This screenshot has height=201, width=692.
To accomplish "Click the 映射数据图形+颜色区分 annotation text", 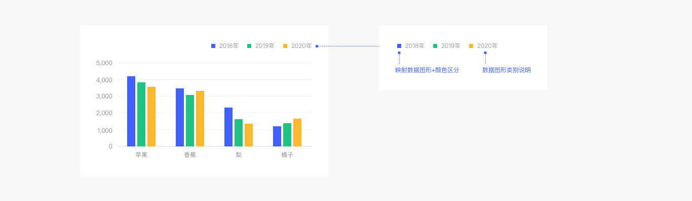I will 427,70.
